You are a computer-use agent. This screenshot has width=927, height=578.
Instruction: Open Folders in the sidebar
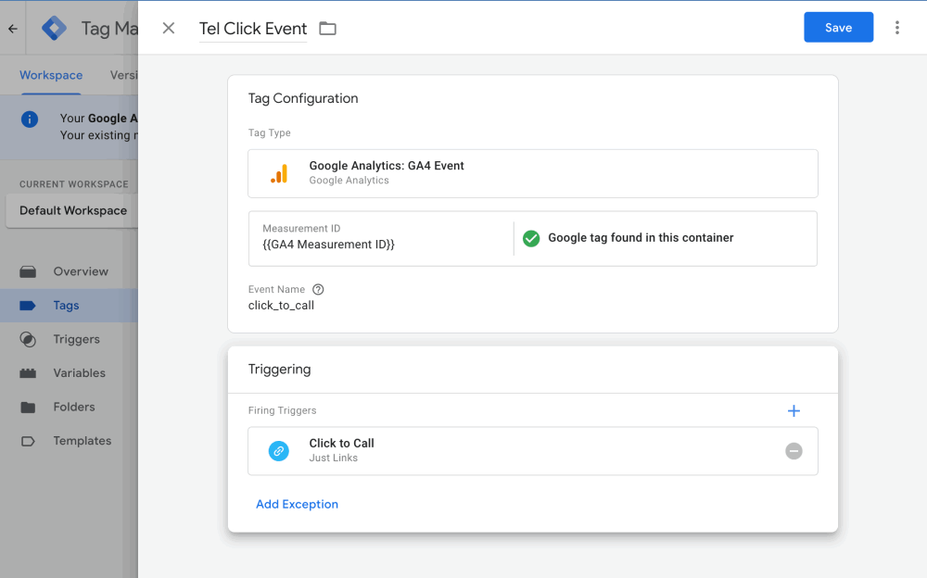click(69, 407)
